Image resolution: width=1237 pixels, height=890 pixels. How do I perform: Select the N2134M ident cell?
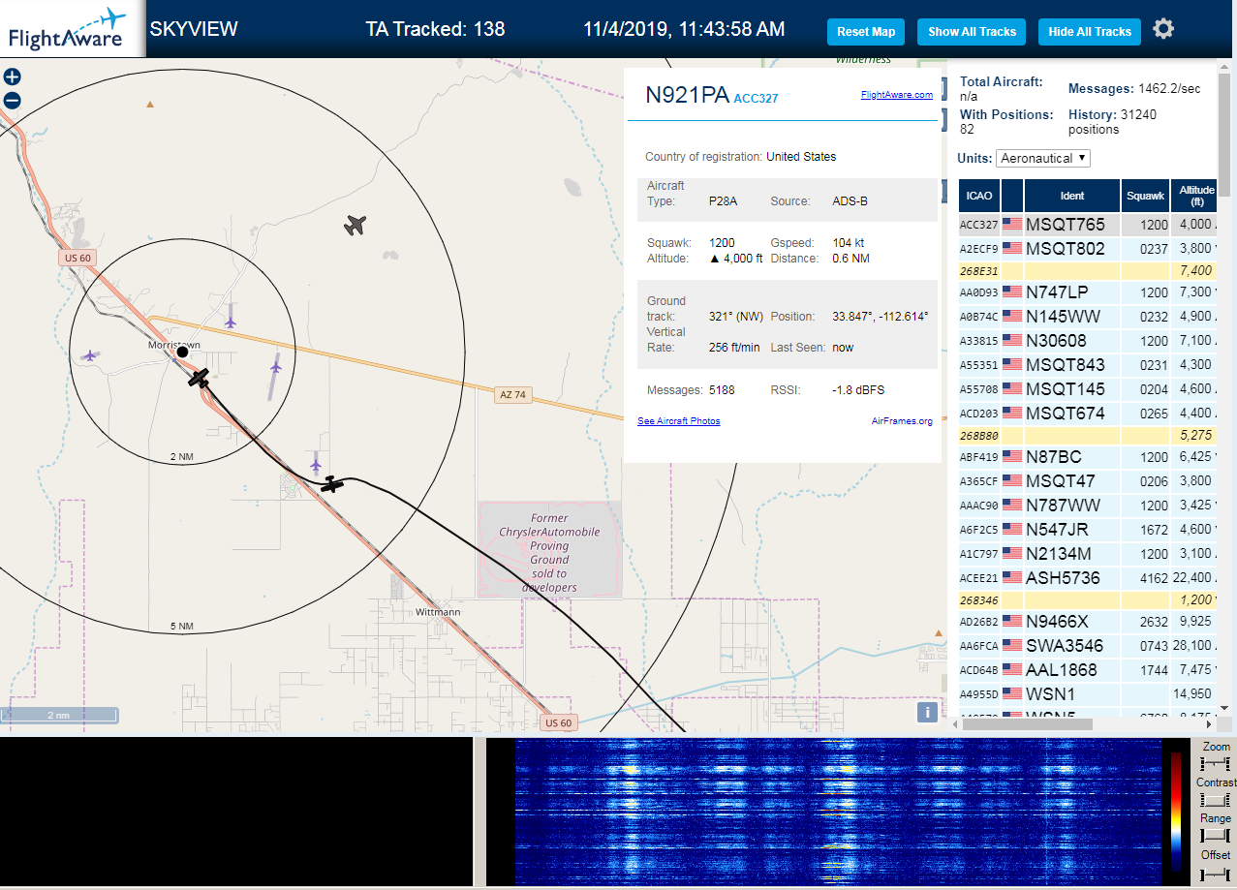coord(1072,554)
